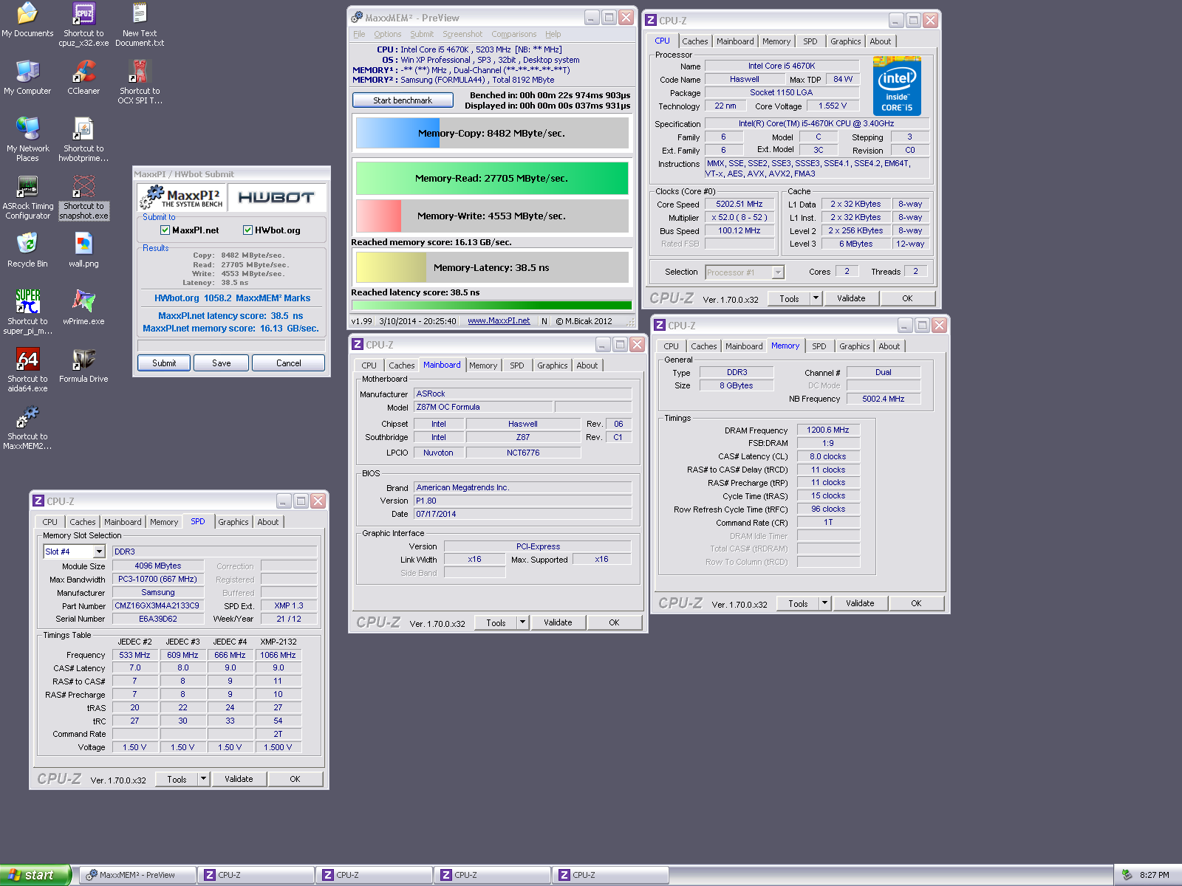Switch to Caches tab in top-right CPU-Z
Image resolution: width=1182 pixels, height=886 pixels.
point(694,41)
